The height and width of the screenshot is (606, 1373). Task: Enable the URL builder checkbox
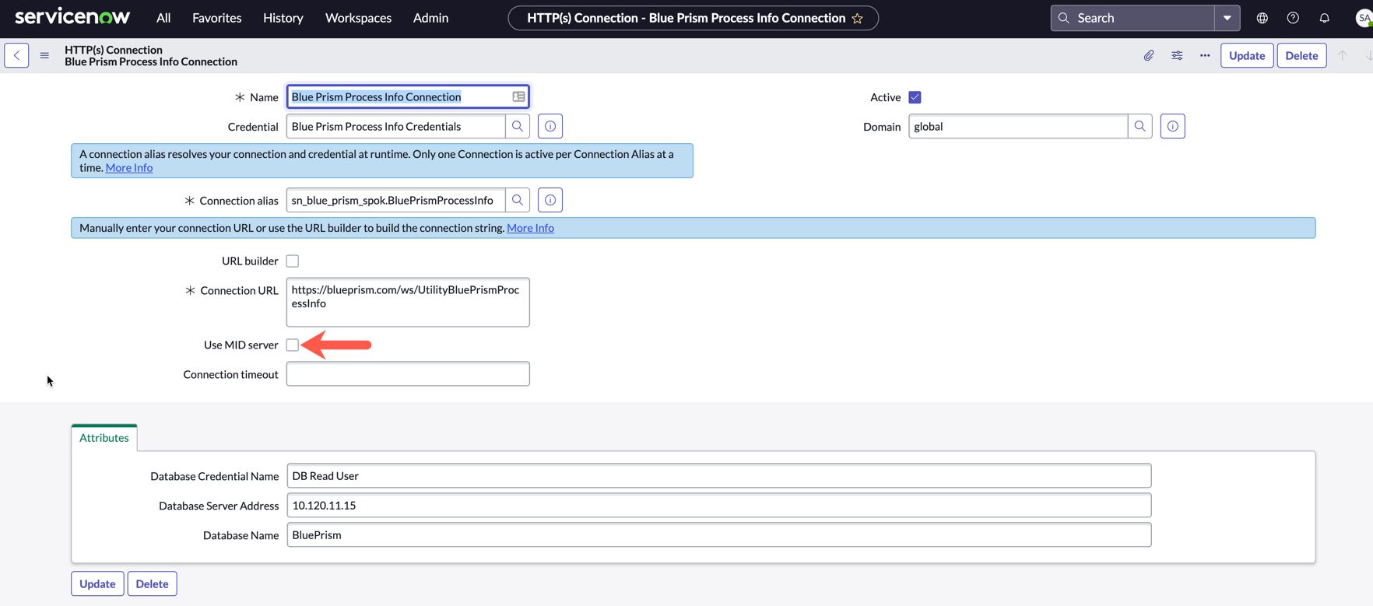[x=293, y=261]
